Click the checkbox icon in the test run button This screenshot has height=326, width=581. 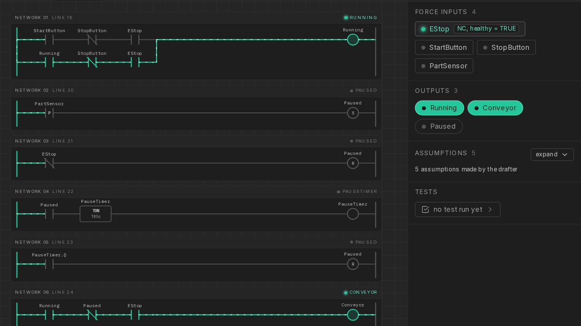(425, 210)
